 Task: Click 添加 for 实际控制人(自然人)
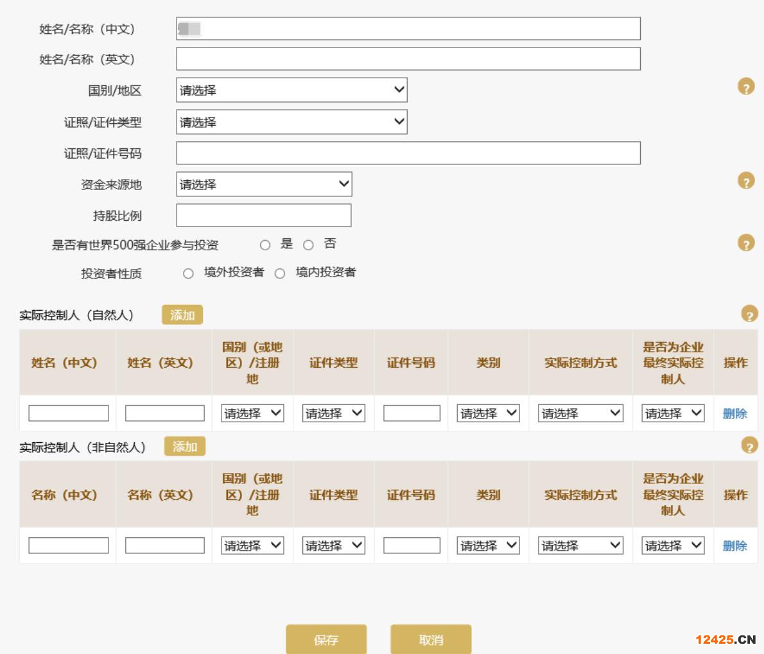click(182, 315)
